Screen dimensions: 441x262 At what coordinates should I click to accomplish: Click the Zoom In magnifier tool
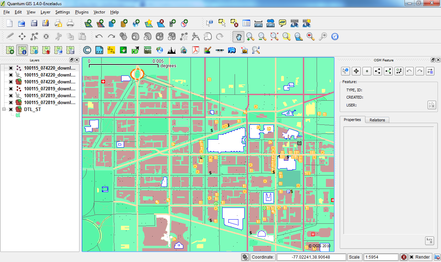pos(250,36)
